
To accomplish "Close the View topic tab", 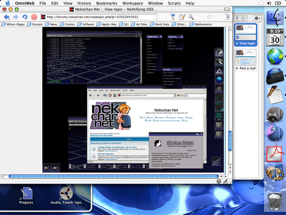I will point(237,43).
